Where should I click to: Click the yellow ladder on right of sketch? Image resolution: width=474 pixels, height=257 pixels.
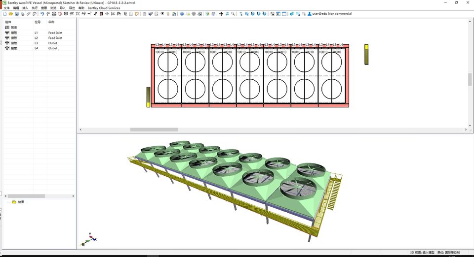(366, 54)
